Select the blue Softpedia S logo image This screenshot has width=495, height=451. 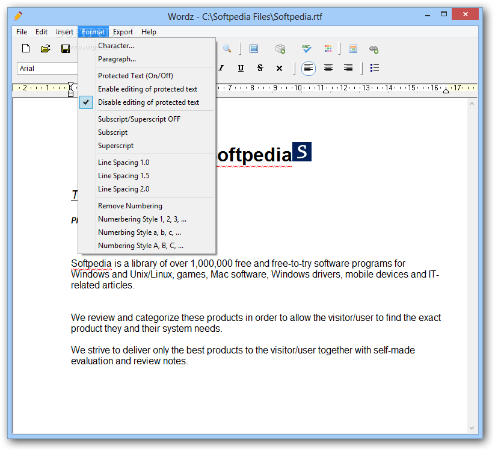[302, 152]
